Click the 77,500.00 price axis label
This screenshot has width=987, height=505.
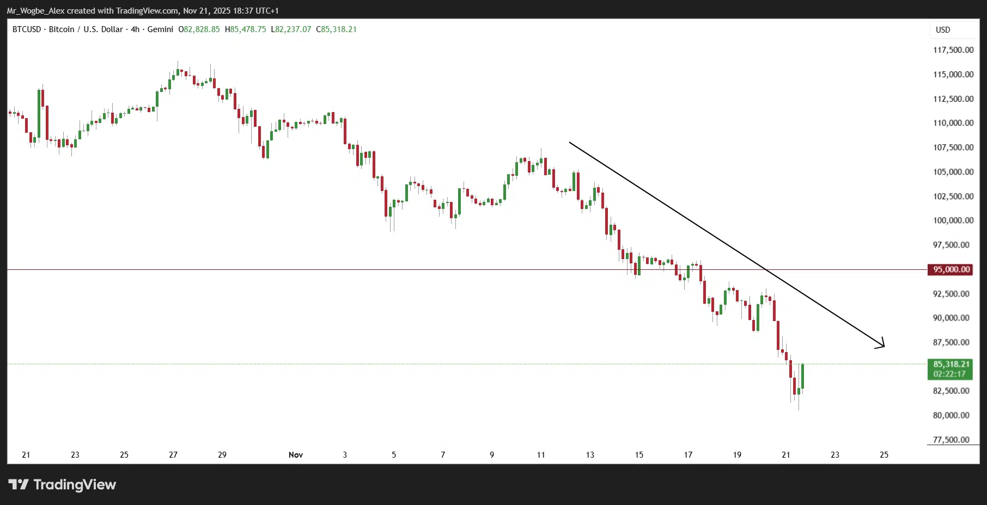click(x=951, y=440)
